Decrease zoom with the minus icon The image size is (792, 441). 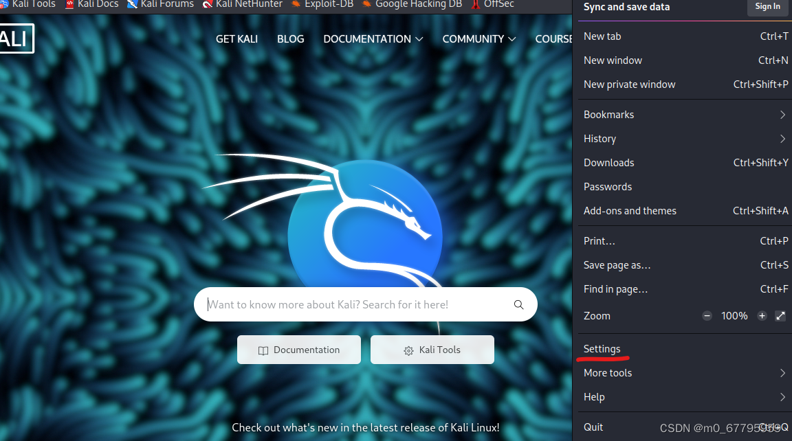pos(707,316)
